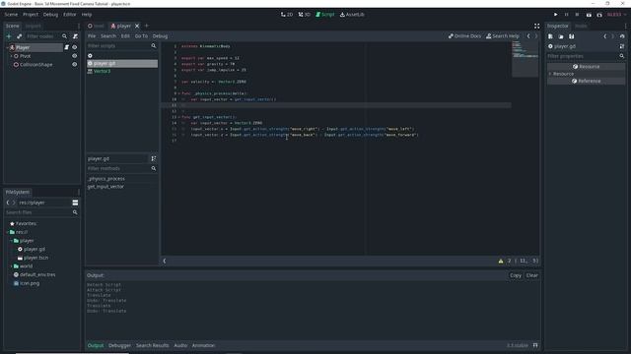This screenshot has width=631, height=354.
Task: Play the project
Action: tap(556, 15)
